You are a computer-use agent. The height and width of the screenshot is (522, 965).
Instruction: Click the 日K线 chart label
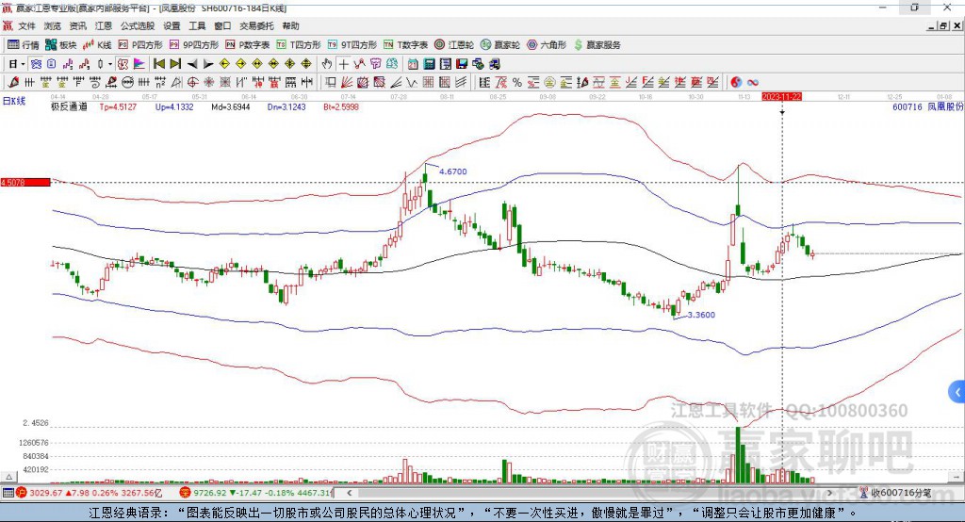tap(12, 100)
